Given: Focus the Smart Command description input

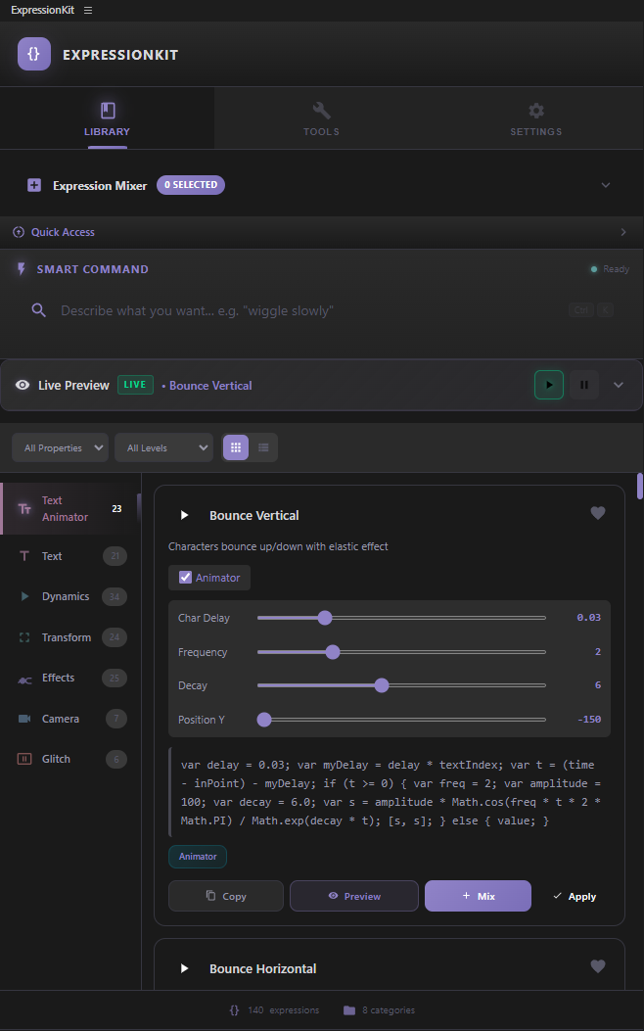Looking at the screenshot, I should (309, 310).
